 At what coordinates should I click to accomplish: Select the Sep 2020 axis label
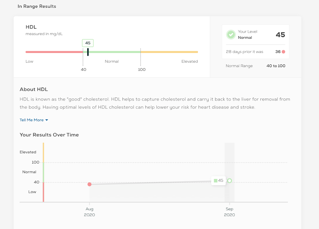tap(230, 211)
